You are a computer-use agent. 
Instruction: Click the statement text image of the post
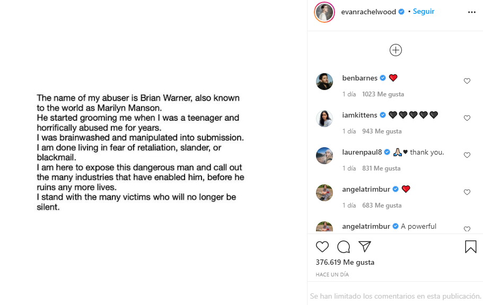coord(140,152)
